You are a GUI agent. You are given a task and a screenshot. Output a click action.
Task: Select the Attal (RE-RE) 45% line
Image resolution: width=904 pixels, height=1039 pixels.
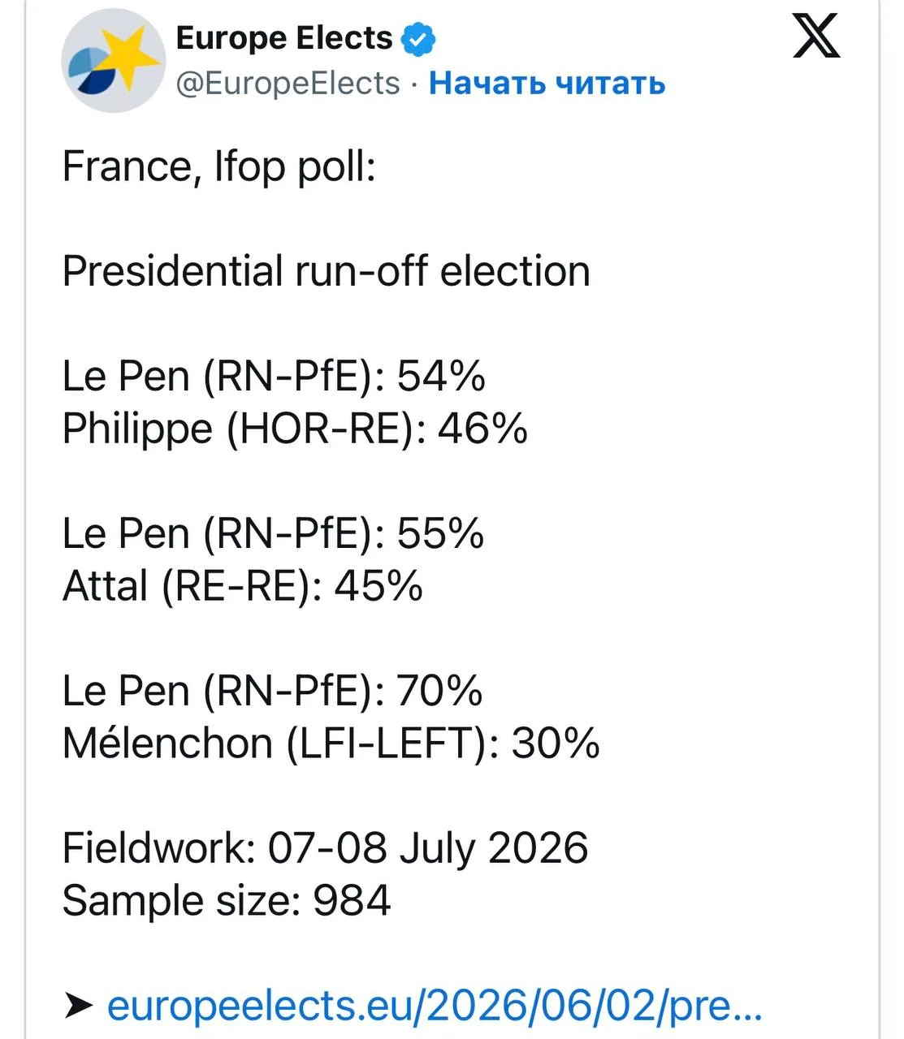(x=243, y=585)
